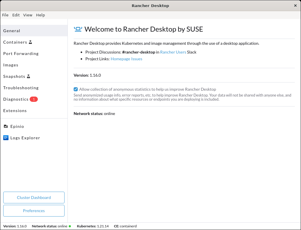Open Logs Explorer via its blue sidebar icon
Viewport: 301px width, 230px height.
pyautogui.click(x=6, y=138)
